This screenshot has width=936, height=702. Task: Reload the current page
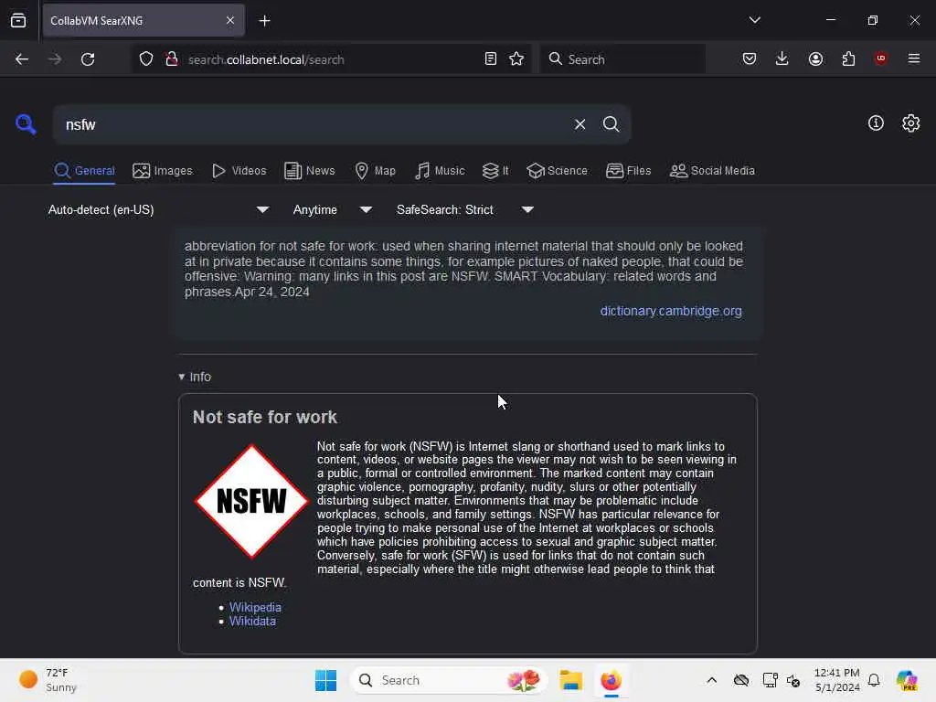pos(88,59)
